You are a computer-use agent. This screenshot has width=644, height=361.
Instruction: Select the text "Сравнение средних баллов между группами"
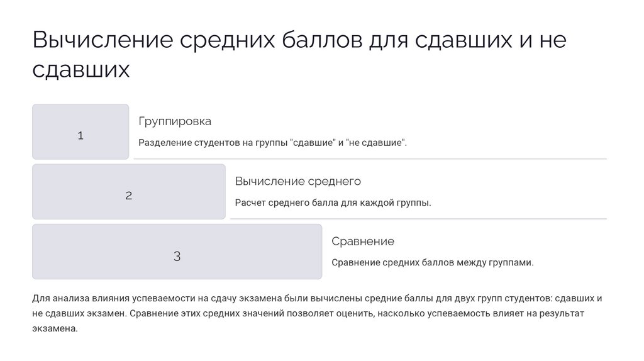pyautogui.click(x=432, y=263)
